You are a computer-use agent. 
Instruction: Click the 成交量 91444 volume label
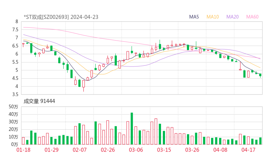pyautogui.click(x=39, y=101)
